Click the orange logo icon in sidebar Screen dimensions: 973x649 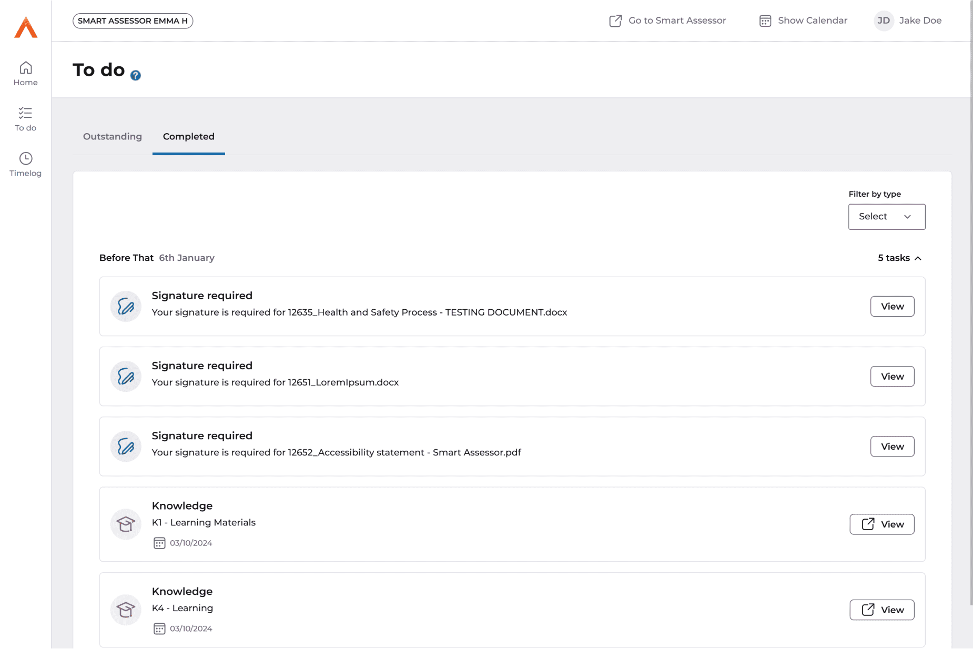(26, 27)
